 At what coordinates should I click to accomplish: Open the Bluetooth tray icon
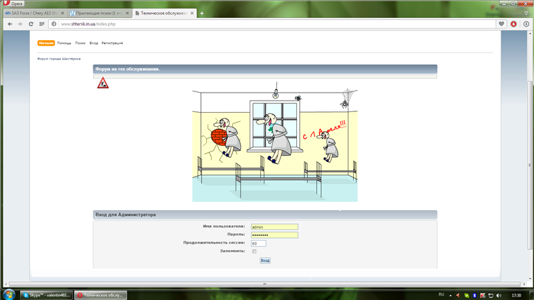(x=475, y=295)
